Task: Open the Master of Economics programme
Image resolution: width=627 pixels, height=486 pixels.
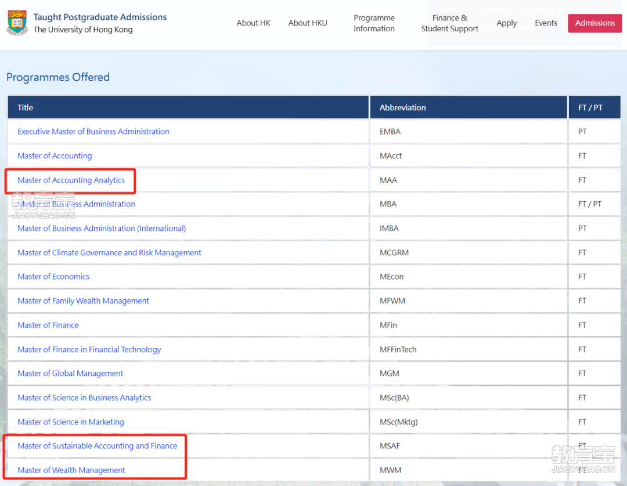Action: (53, 277)
